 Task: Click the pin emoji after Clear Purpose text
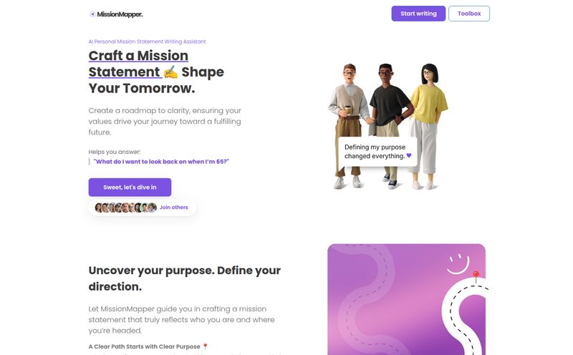tap(205, 346)
